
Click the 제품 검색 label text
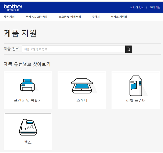[x=11, y=49]
